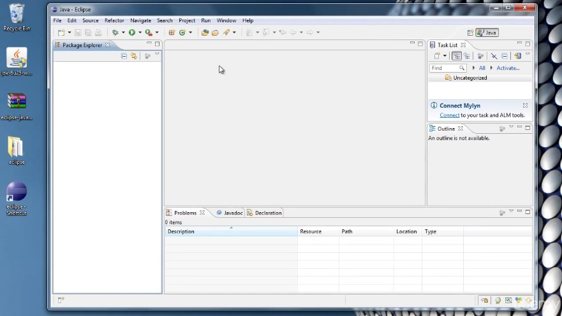Click the Activate... link in Task List

click(508, 68)
